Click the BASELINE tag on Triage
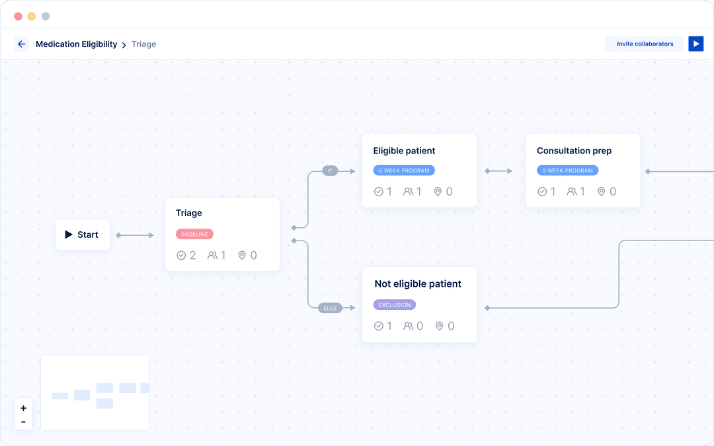The height and width of the screenshot is (446, 714). pyautogui.click(x=194, y=234)
